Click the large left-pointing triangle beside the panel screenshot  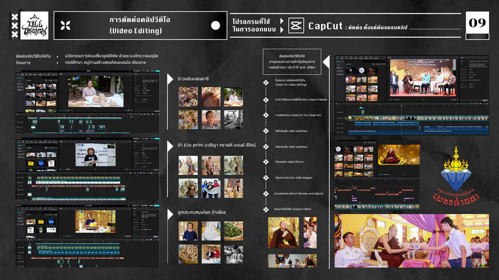[326, 62]
